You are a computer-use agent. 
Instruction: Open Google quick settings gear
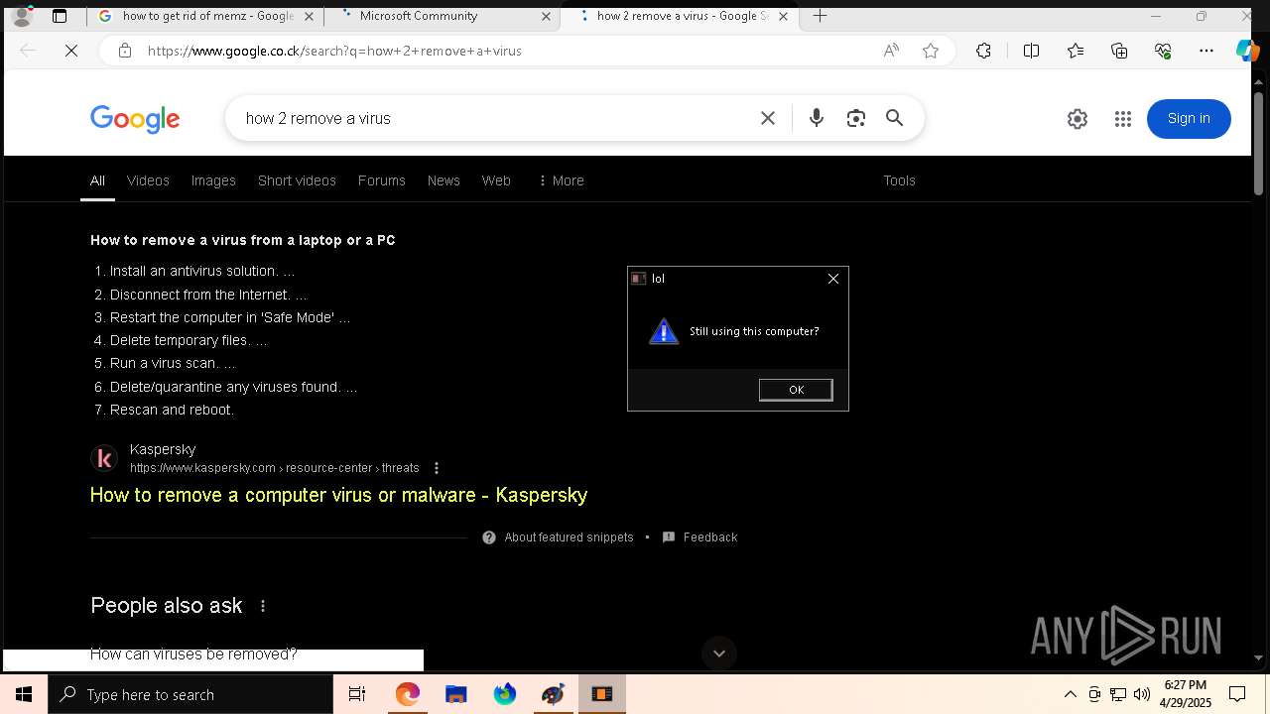coord(1078,119)
